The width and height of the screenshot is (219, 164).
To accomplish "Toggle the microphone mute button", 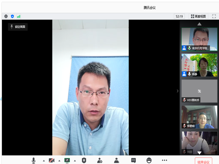I will [x=34, y=160].
